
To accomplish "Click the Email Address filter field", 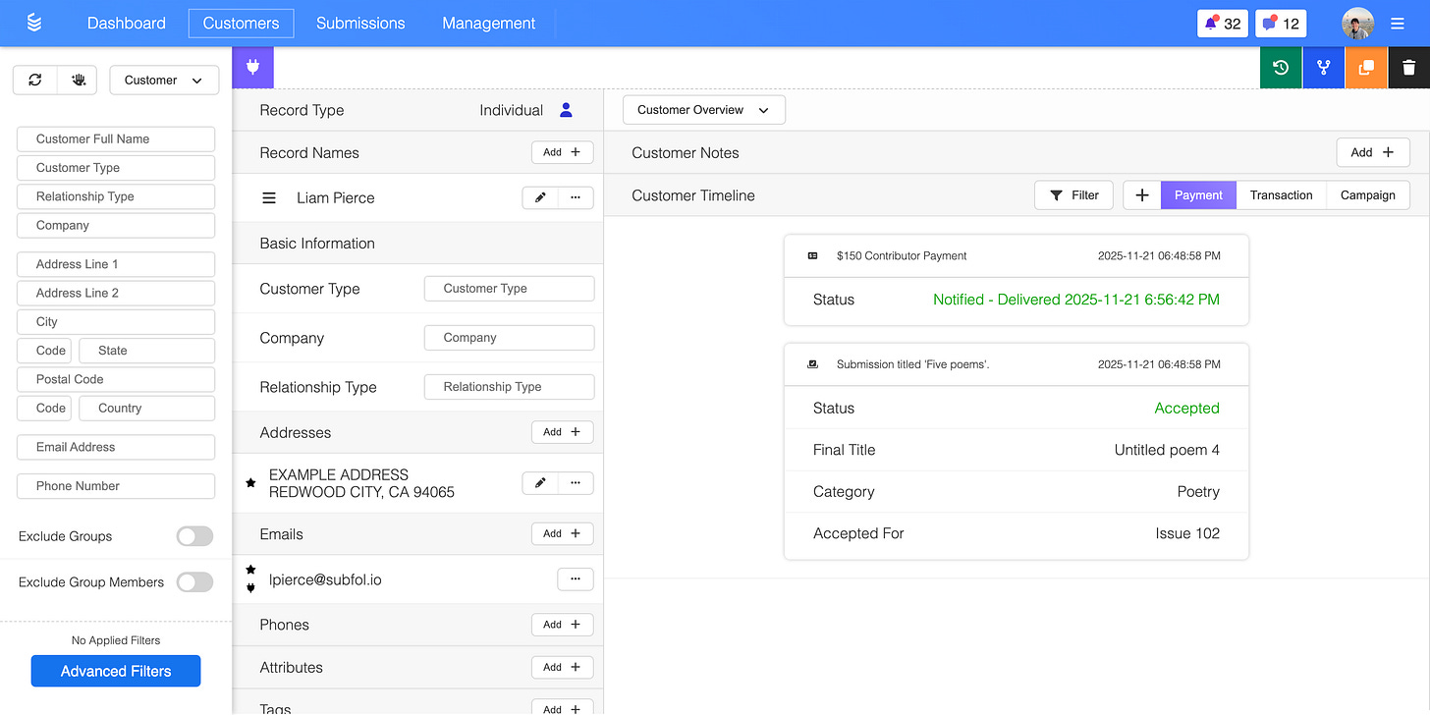I will tap(116, 447).
